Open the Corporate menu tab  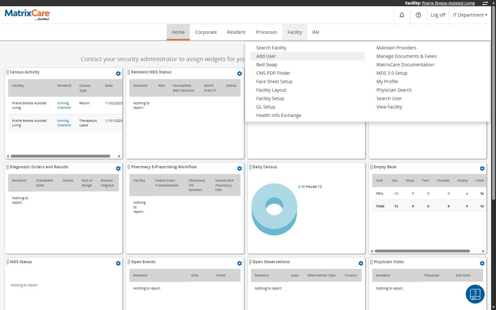206,32
